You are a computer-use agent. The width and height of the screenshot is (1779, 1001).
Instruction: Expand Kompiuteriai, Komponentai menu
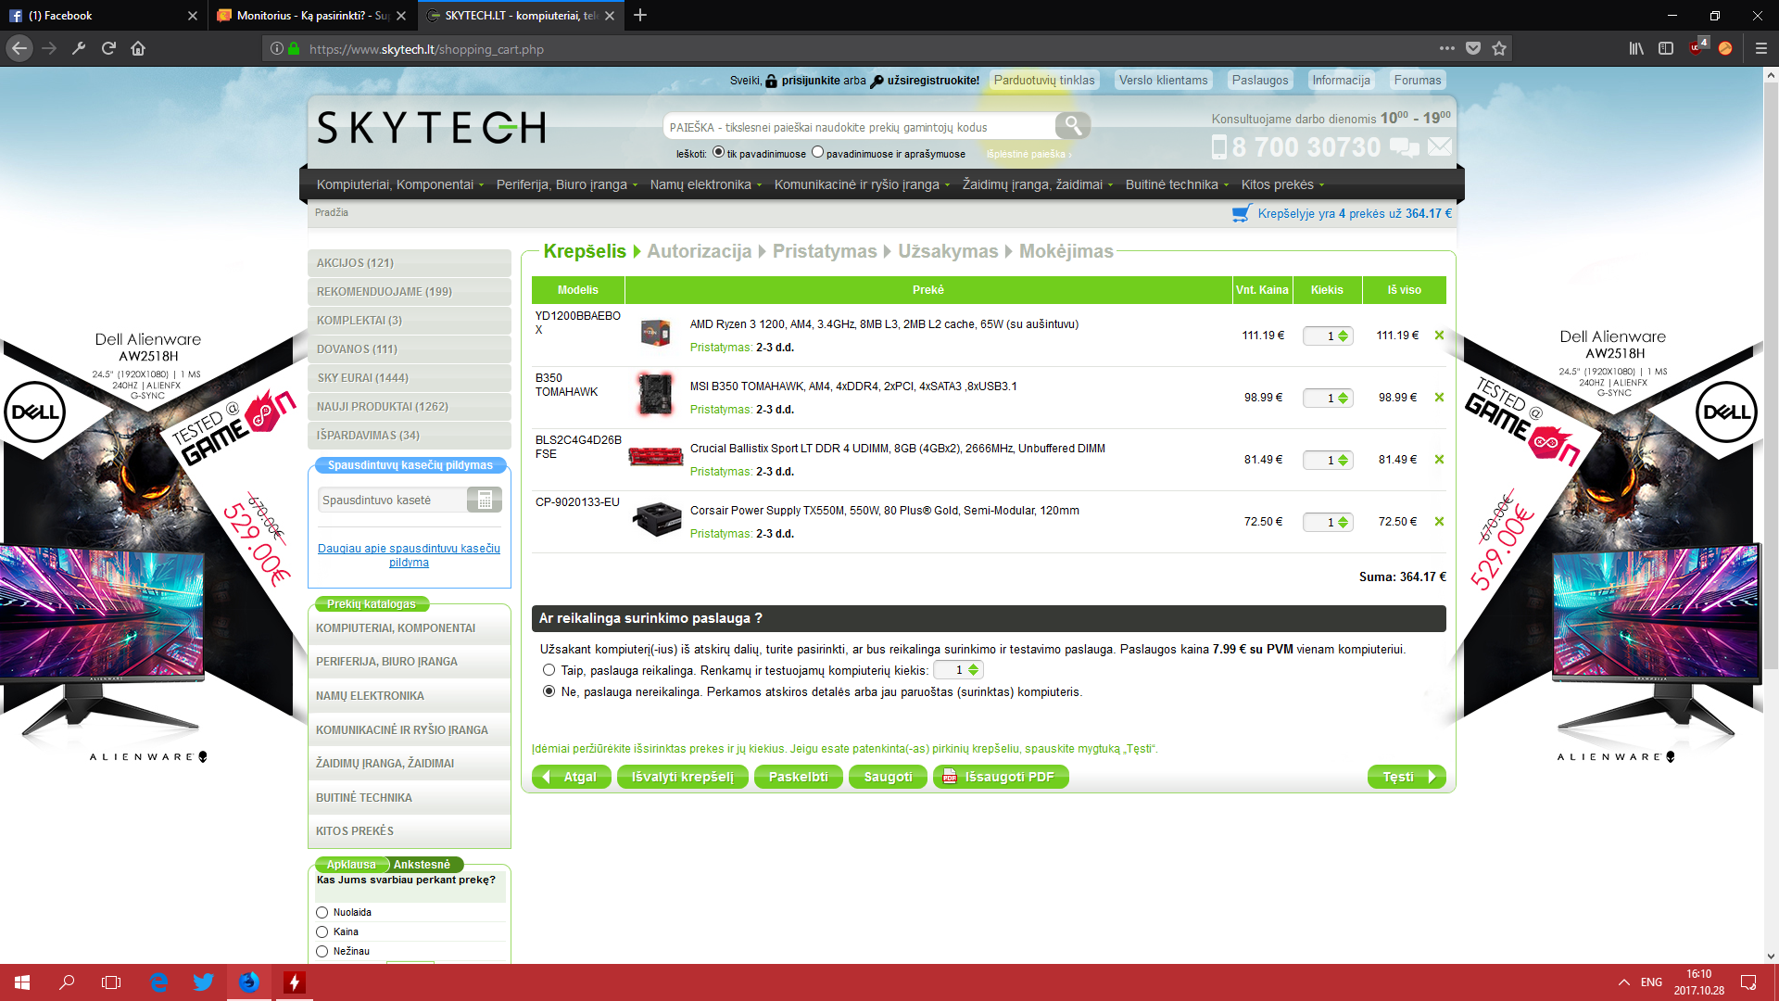tap(399, 184)
